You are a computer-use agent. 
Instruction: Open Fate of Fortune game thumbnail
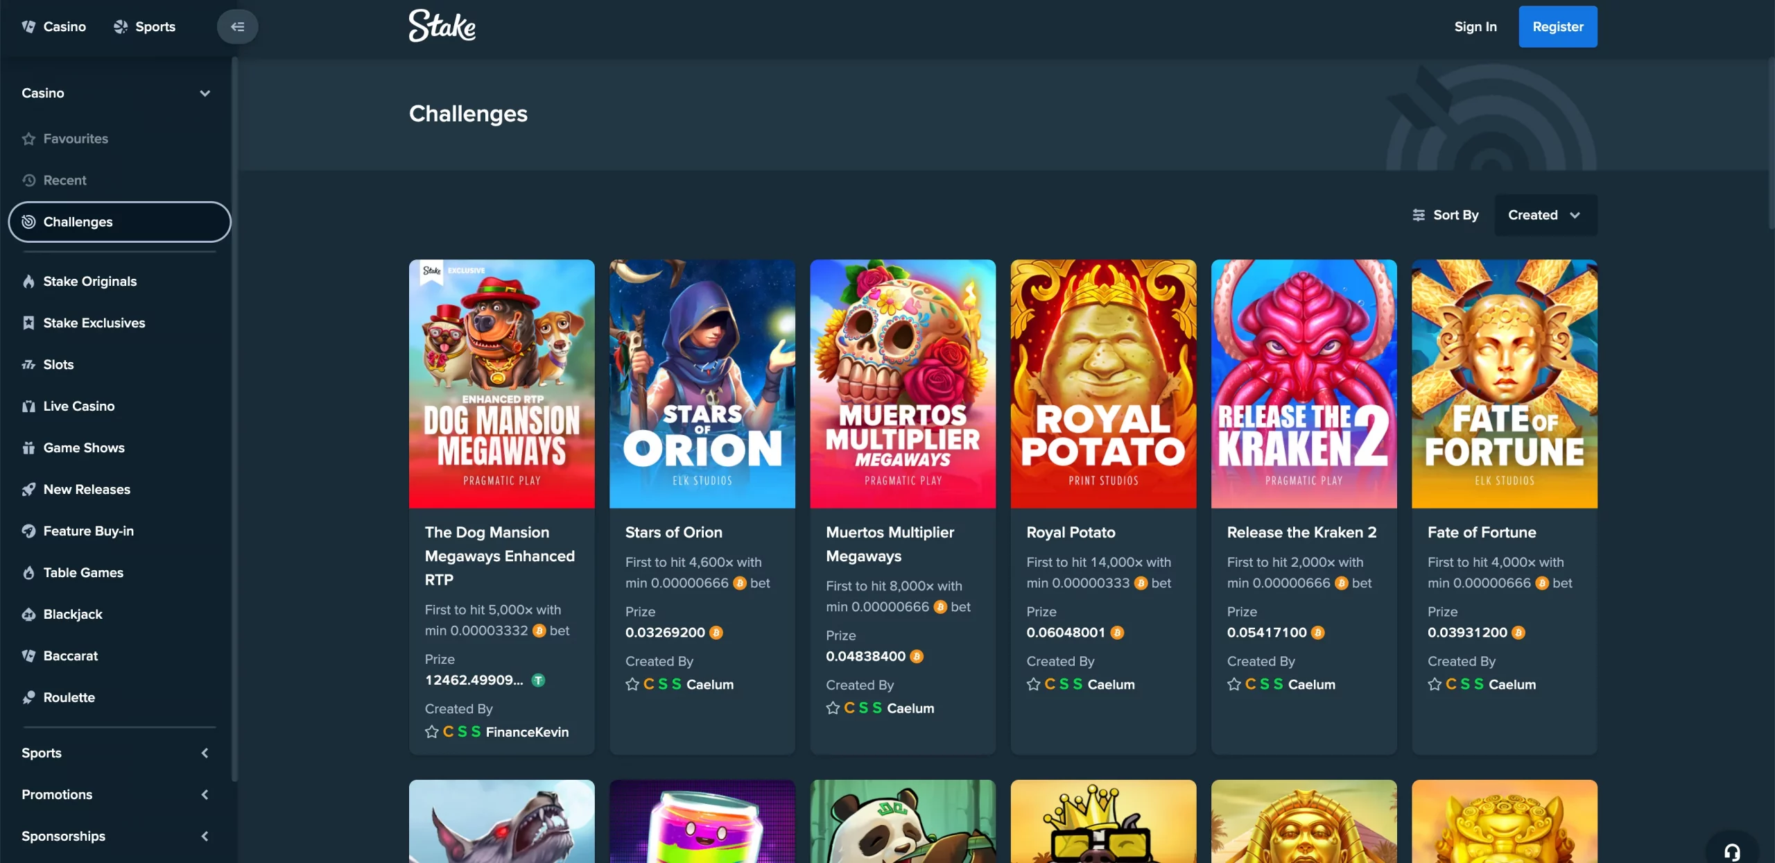point(1505,384)
